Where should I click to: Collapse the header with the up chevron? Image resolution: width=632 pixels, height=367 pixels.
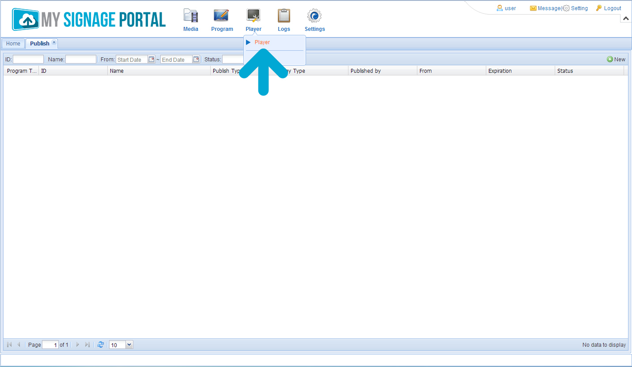point(626,19)
